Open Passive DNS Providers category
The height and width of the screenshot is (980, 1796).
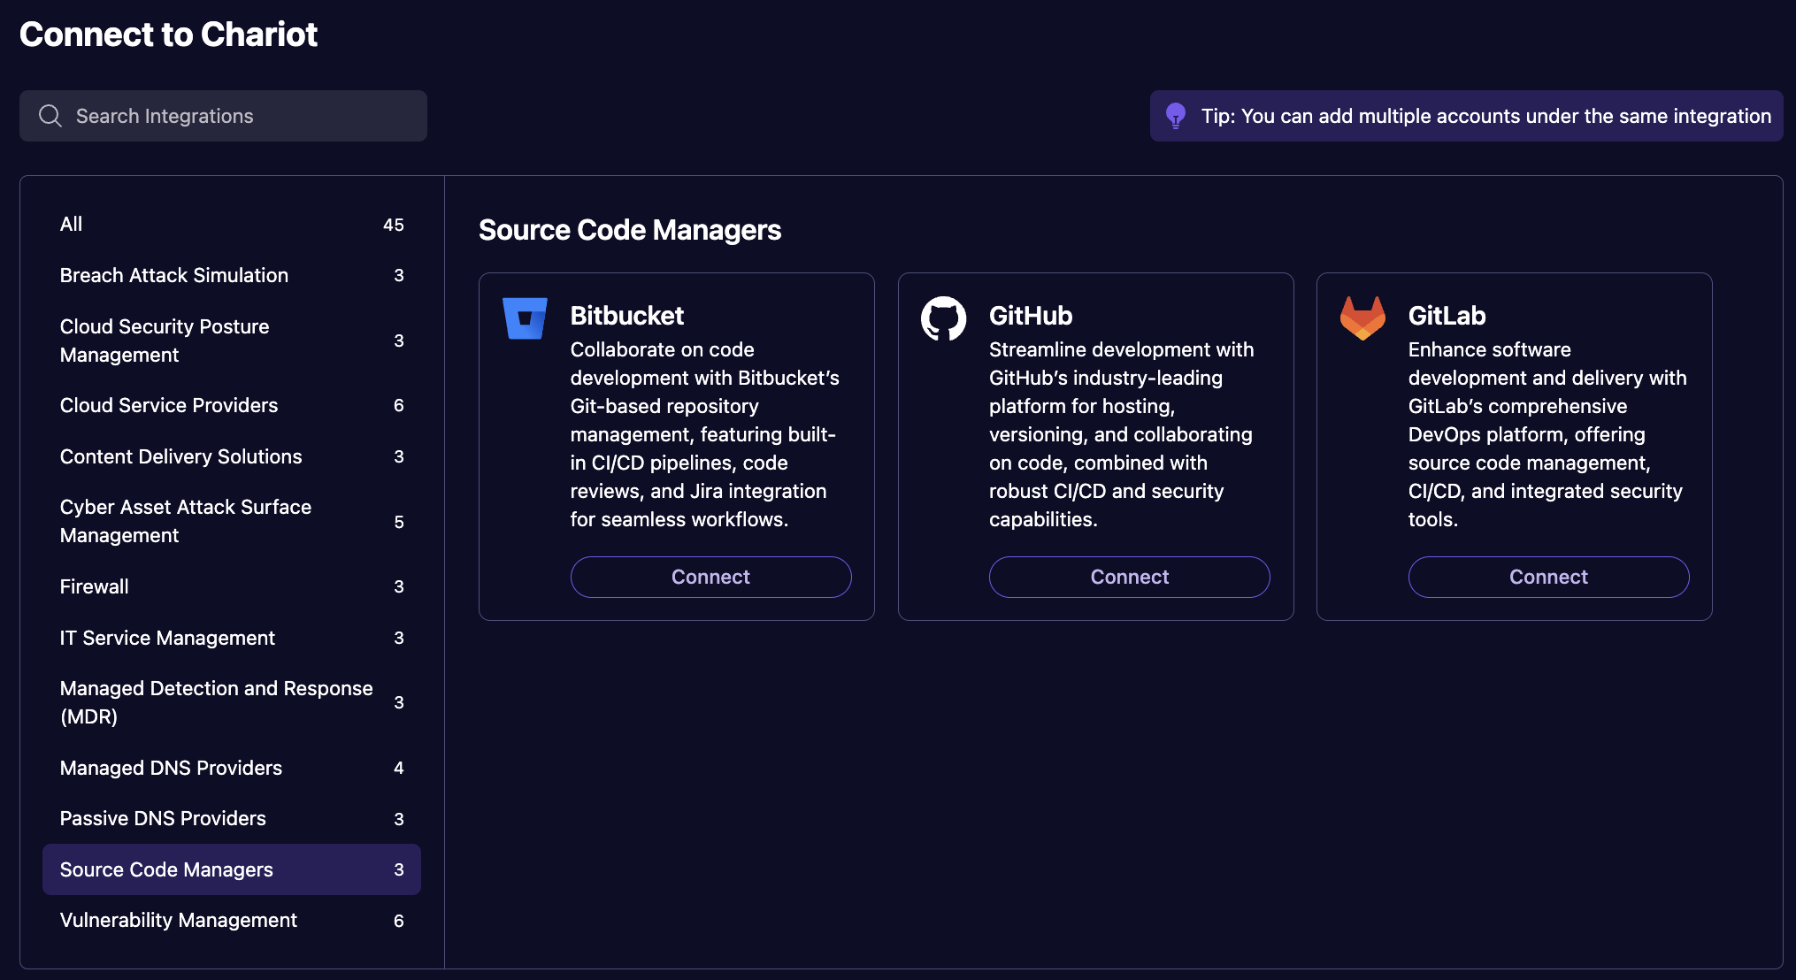232,818
